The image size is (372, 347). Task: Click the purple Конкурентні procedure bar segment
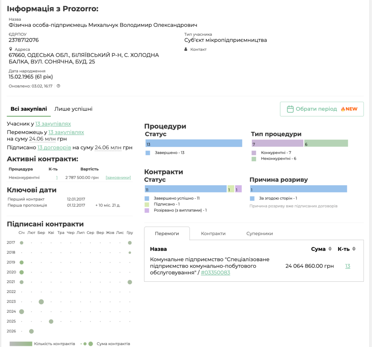278,144
